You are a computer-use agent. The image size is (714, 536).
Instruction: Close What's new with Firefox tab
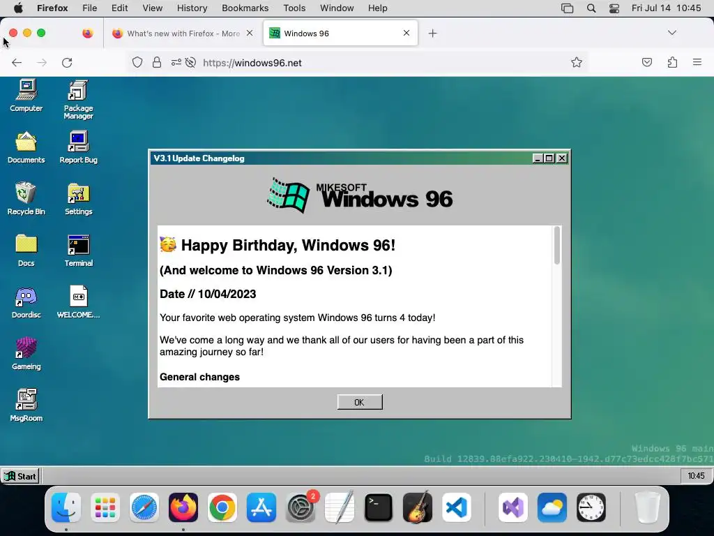[250, 33]
